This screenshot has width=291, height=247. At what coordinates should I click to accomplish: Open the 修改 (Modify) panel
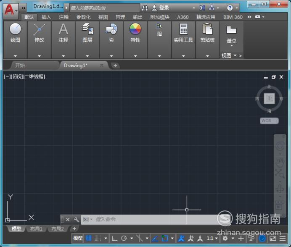click(x=40, y=33)
